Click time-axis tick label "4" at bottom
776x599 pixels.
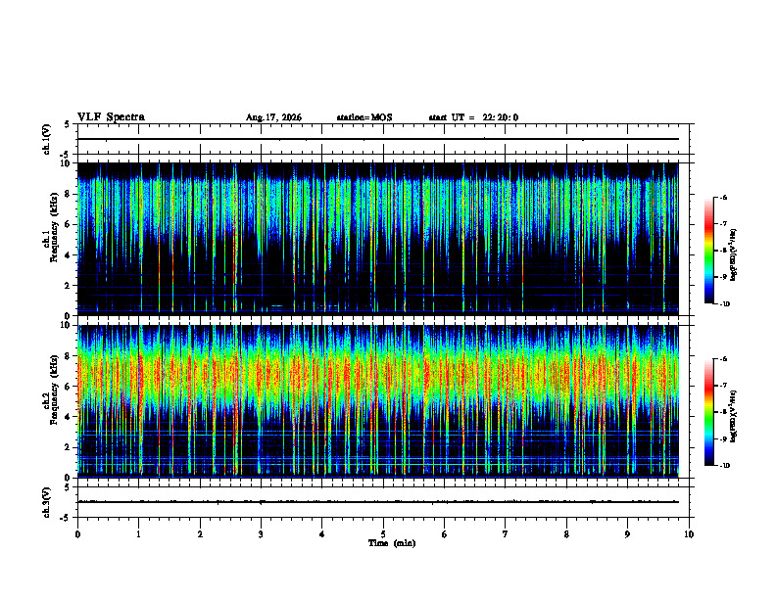(x=321, y=534)
